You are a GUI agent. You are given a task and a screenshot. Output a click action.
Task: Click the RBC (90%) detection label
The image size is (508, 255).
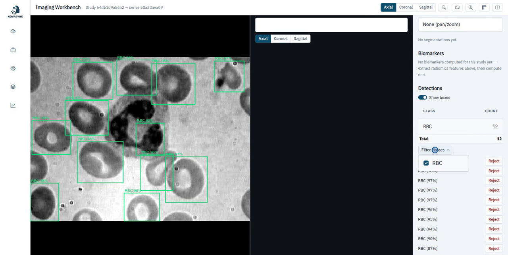click(x=428, y=239)
